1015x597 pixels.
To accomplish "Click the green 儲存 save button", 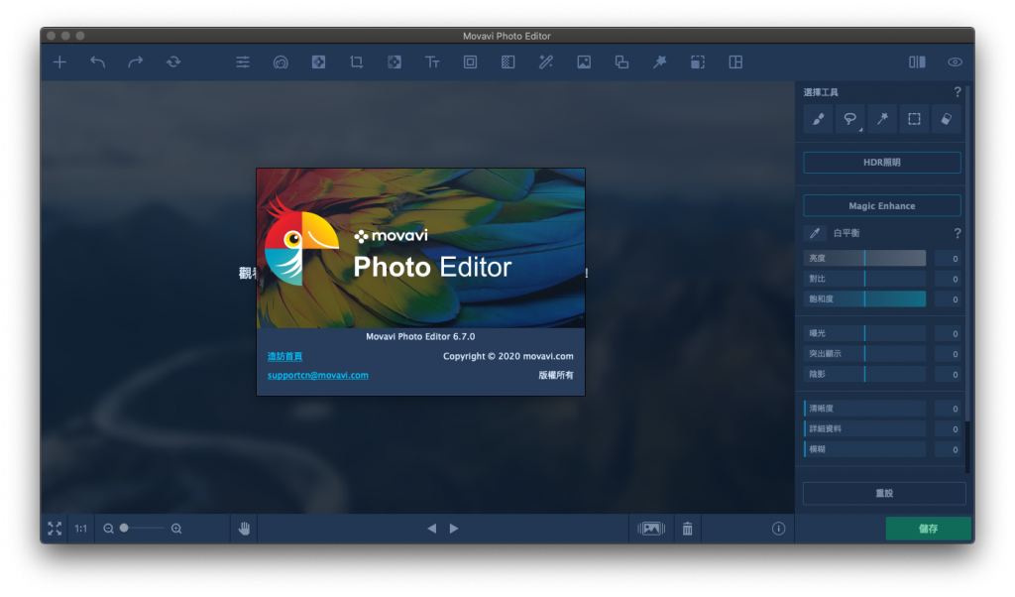I will [x=928, y=529].
